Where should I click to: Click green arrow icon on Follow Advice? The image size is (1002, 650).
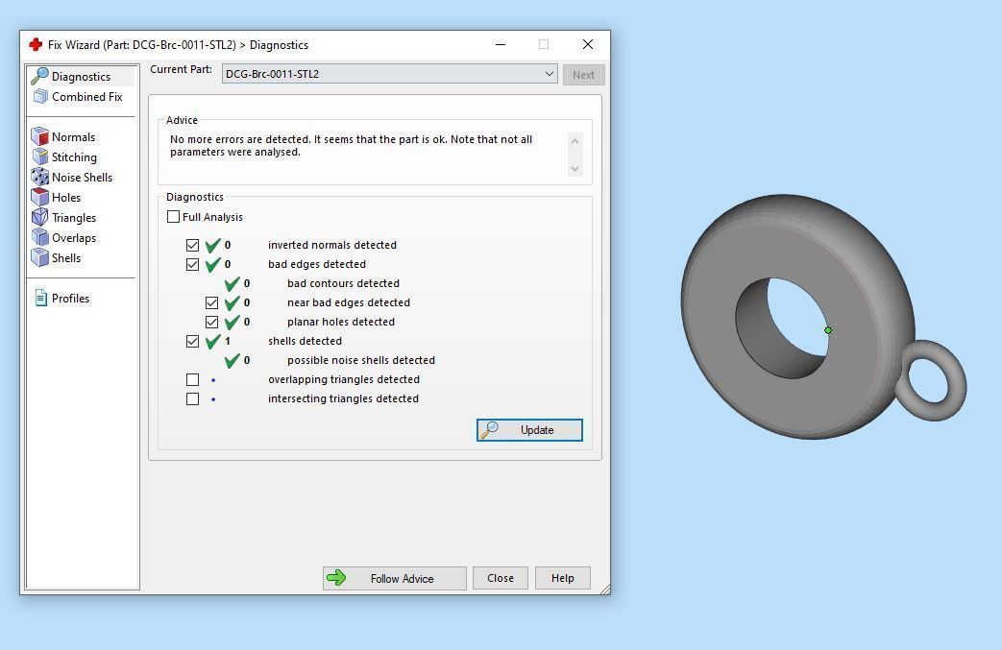[x=336, y=578]
